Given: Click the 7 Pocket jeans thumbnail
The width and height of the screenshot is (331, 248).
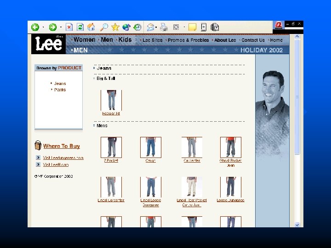Looking at the screenshot, I should point(111,147).
